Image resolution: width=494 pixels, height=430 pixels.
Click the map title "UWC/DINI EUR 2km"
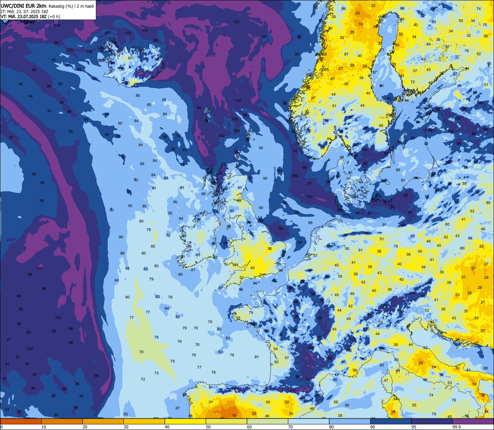pyautogui.click(x=23, y=5)
